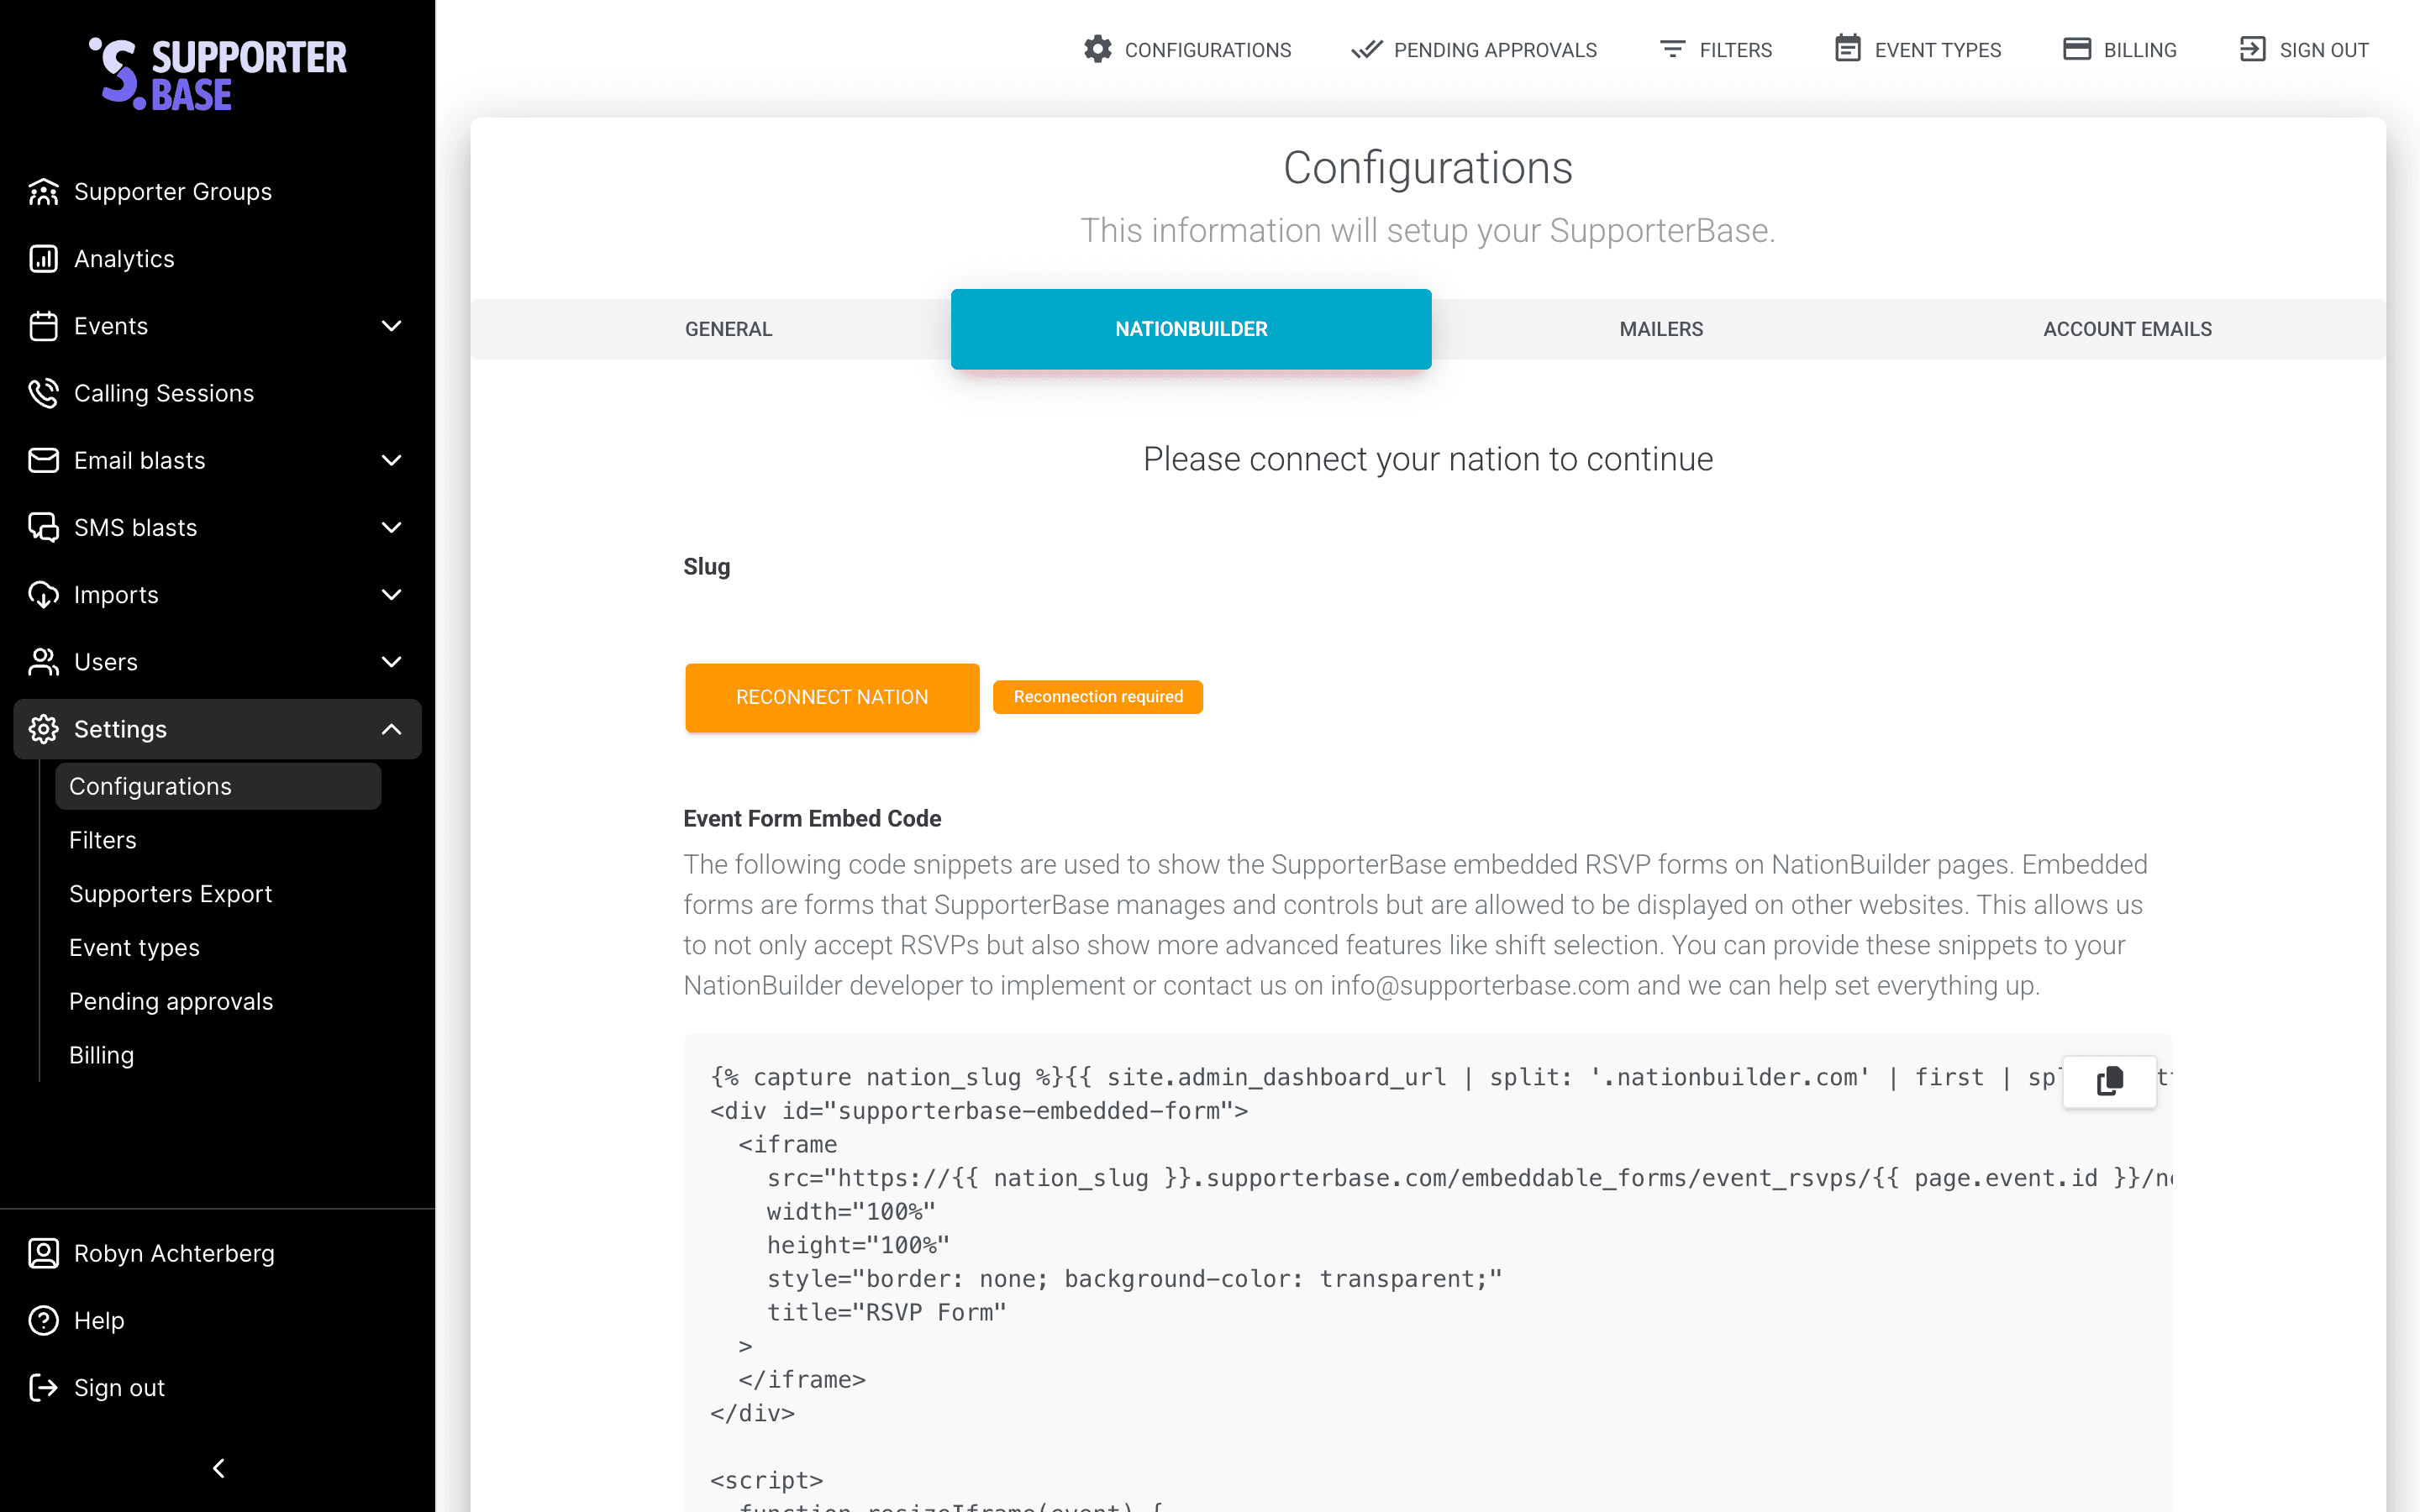This screenshot has height=1512, width=2420.
Task: Click the "Event Form Embed Code" heading
Action: [x=812, y=818]
